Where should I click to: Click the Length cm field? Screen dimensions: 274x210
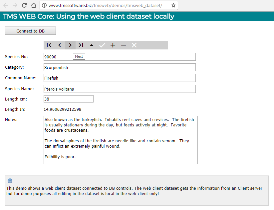point(69,99)
